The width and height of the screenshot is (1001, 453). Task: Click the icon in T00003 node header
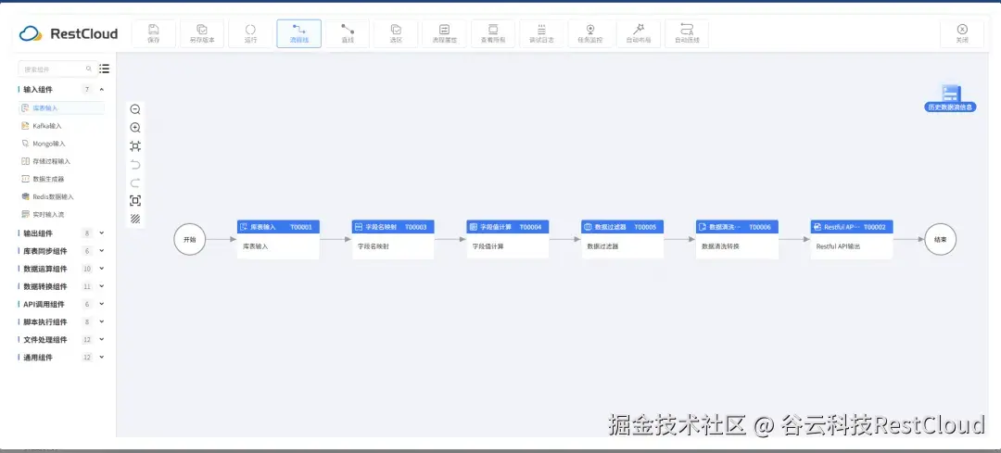359,227
